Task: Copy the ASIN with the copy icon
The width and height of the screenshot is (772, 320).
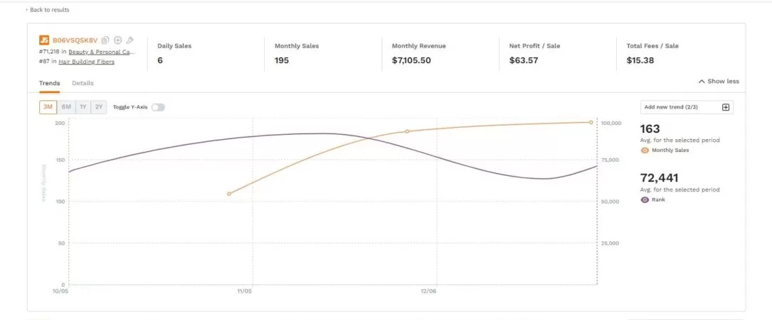Action: [x=105, y=40]
